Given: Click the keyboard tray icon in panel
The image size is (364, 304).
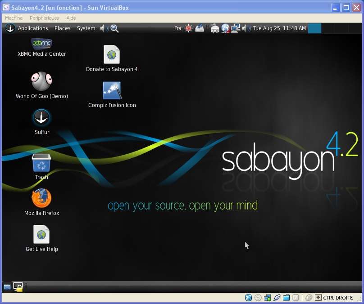Looking at the screenshot, I should coord(200,28).
